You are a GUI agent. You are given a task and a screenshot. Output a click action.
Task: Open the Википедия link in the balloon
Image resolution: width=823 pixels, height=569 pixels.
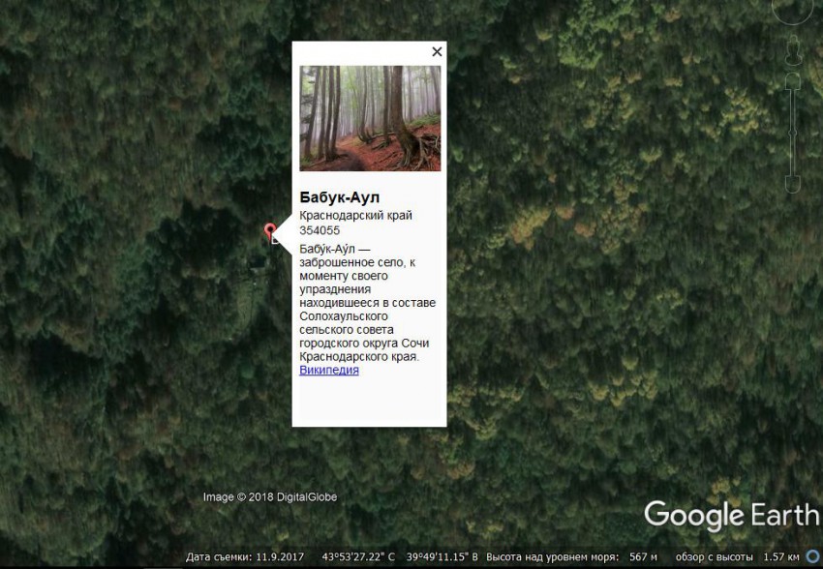(x=329, y=370)
